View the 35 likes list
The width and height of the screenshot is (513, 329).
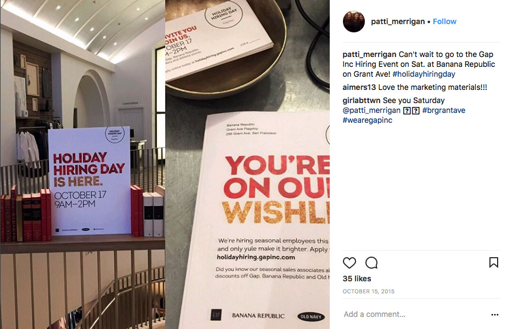pyautogui.click(x=357, y=279)
